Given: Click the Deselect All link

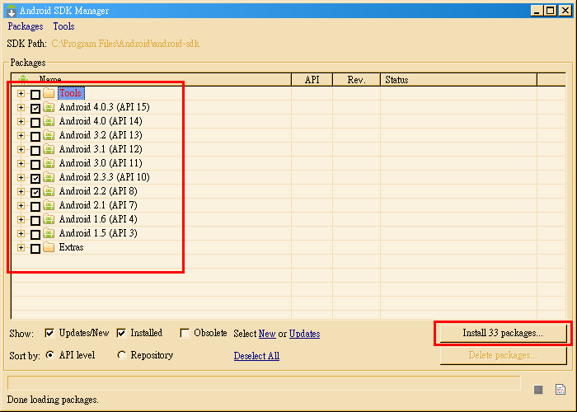Looking at the screenshot, I should (x=256, y=356).
